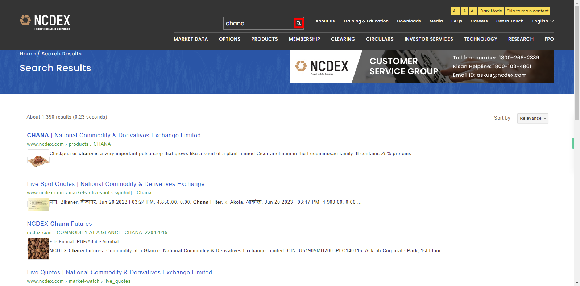Toggle Dark Mode
Screen dimensions: 580x286
click(491, 11)
